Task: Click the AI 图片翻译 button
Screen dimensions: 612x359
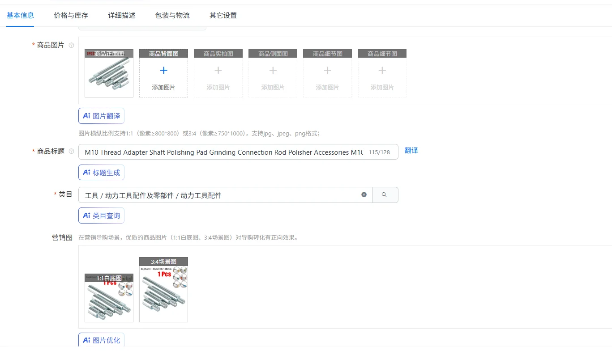Action: point(101,116)
